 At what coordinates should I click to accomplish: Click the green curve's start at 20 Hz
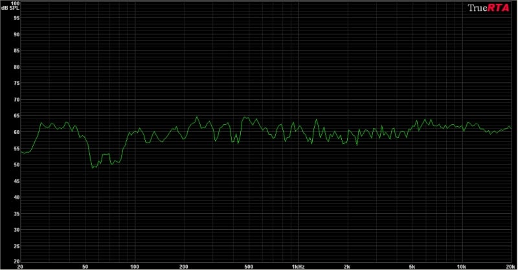pos(21,152)
